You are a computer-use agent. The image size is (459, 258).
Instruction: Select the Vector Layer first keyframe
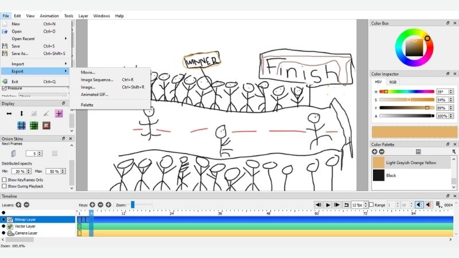[x=79, y=226]
